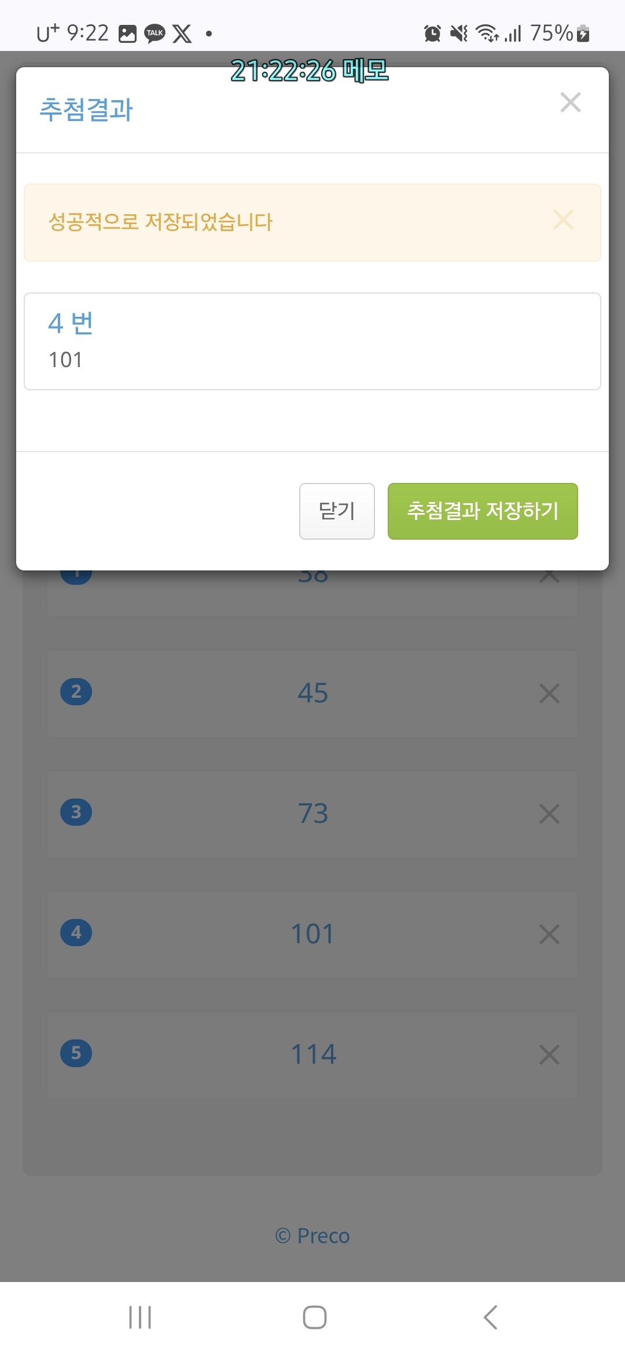
Task: Tap the green 추첨결과 저장하기 button
Action: (x=482, y=511)
